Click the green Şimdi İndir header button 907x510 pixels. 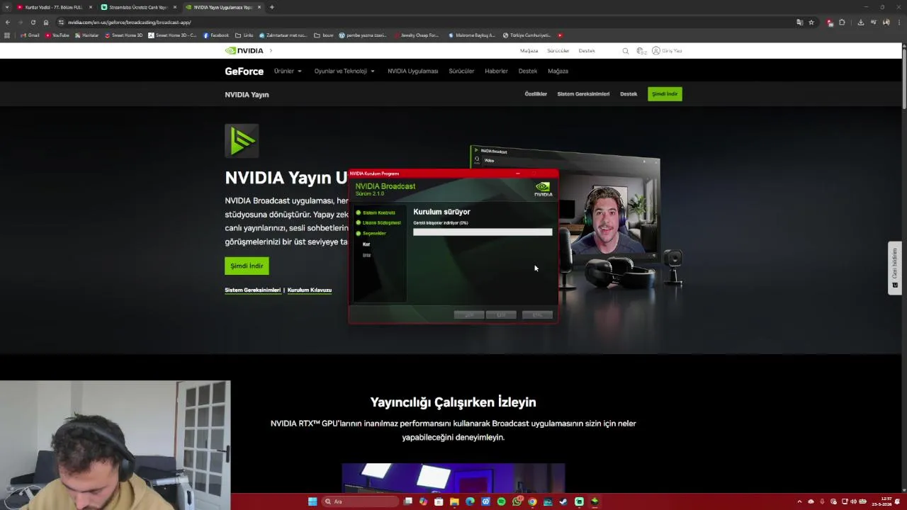665,93
